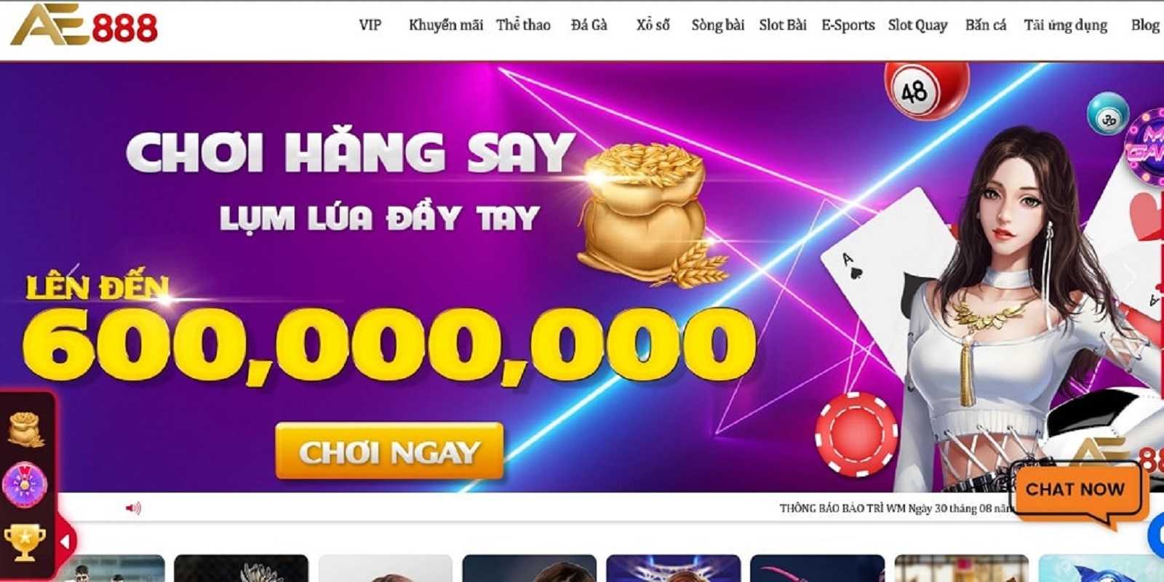The width and height of the screenshot is (1164, 582).
Task: Open the VIP menu item
Action: tap(370, 25)
